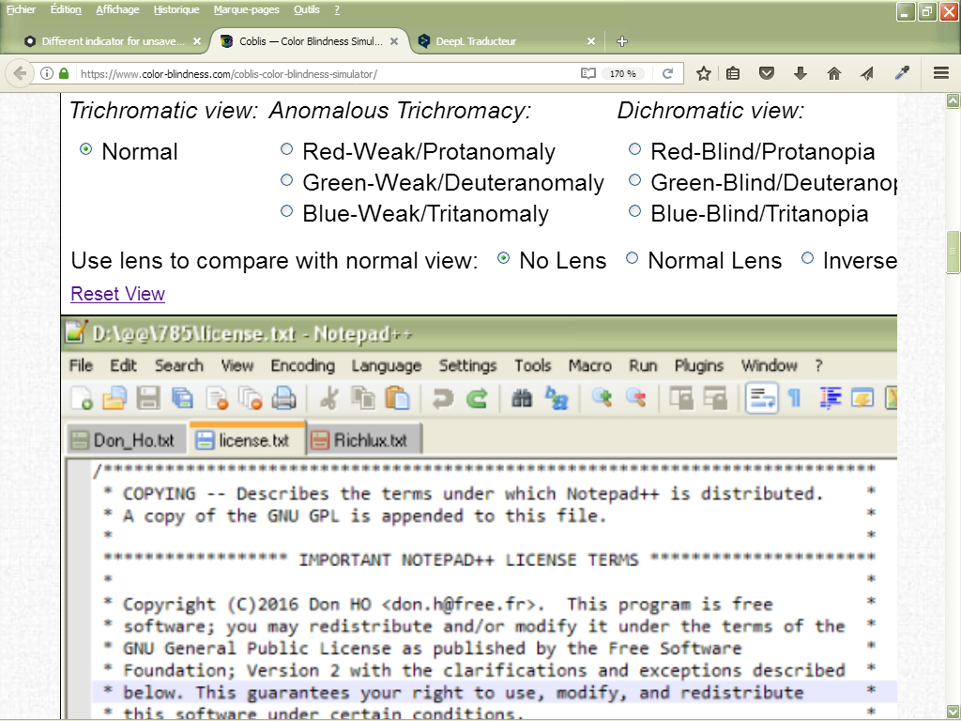Image resolution: width=961 pixels, height=721 pixels.
Task: Click Show All Characters pilcrow icon
Action: click(x=795, y=398)
